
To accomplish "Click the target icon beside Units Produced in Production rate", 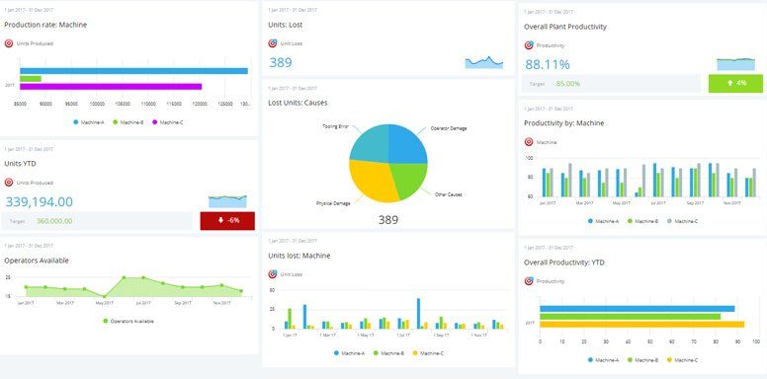I will click(9, 43).
